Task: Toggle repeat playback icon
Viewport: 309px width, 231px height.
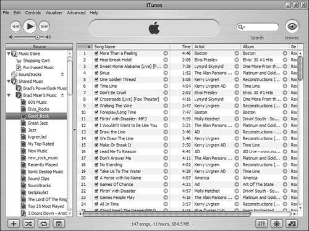Action: click(x=44, y=224)
